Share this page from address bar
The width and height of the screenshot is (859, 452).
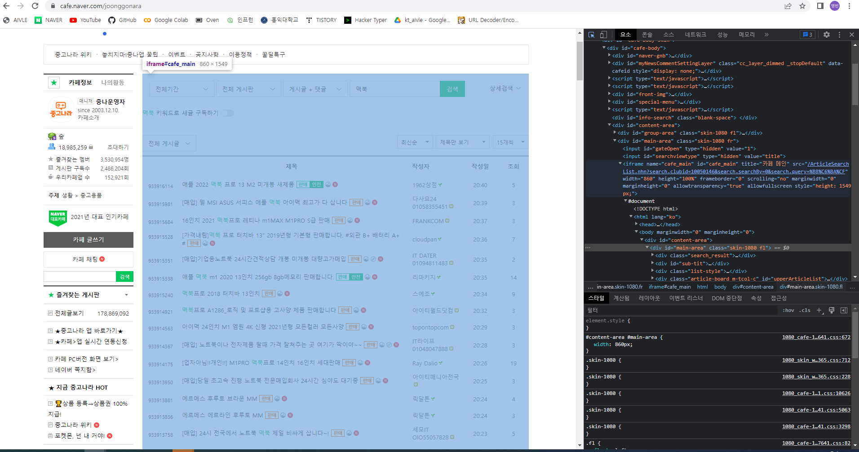[x=788, y=6]
